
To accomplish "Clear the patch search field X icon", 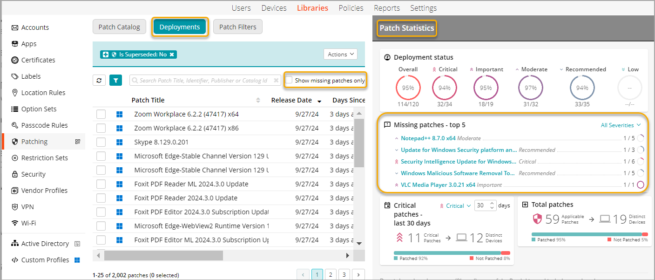I will click(x=276, y=81).
